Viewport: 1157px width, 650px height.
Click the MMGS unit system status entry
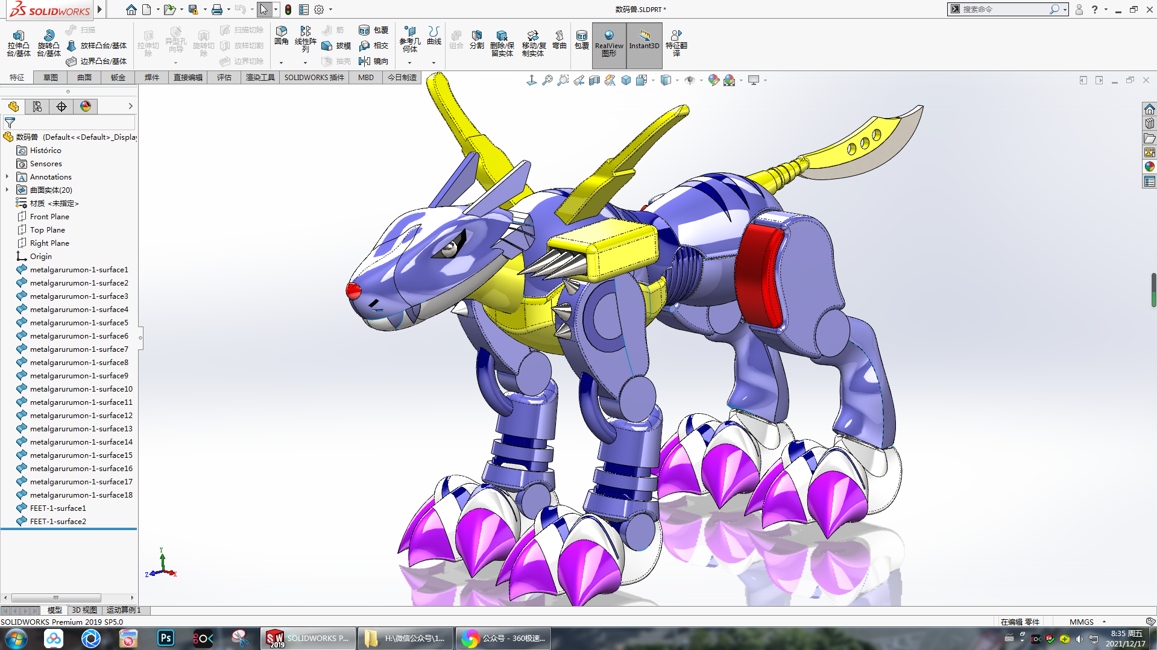(x=1081, y=622)
